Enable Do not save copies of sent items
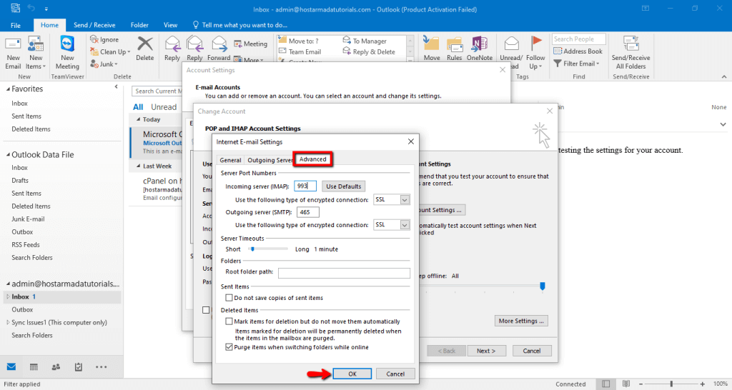732x390 pixels. click(229, 298)
